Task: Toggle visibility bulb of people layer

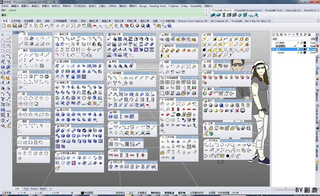Action: 298,53
